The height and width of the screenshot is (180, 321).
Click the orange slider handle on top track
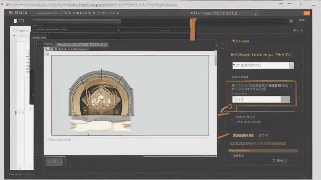193,29
